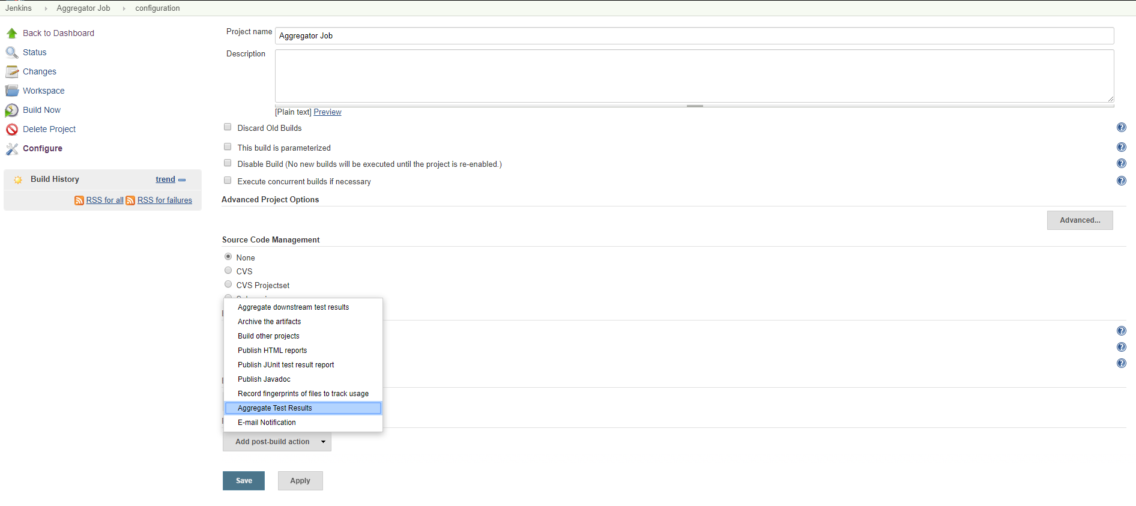Enable the Discard Old Builds checkbox
The width and height of the screenshot is (1136, 506).
[228, 127]
